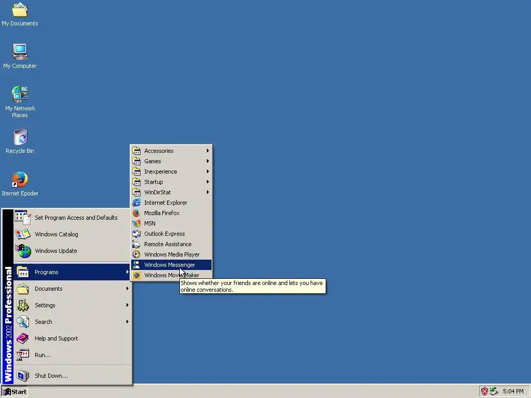Screen dimensions: 531x398
Task: Expand the WinDirStat submenu arrow
Action: coord(207,192)
